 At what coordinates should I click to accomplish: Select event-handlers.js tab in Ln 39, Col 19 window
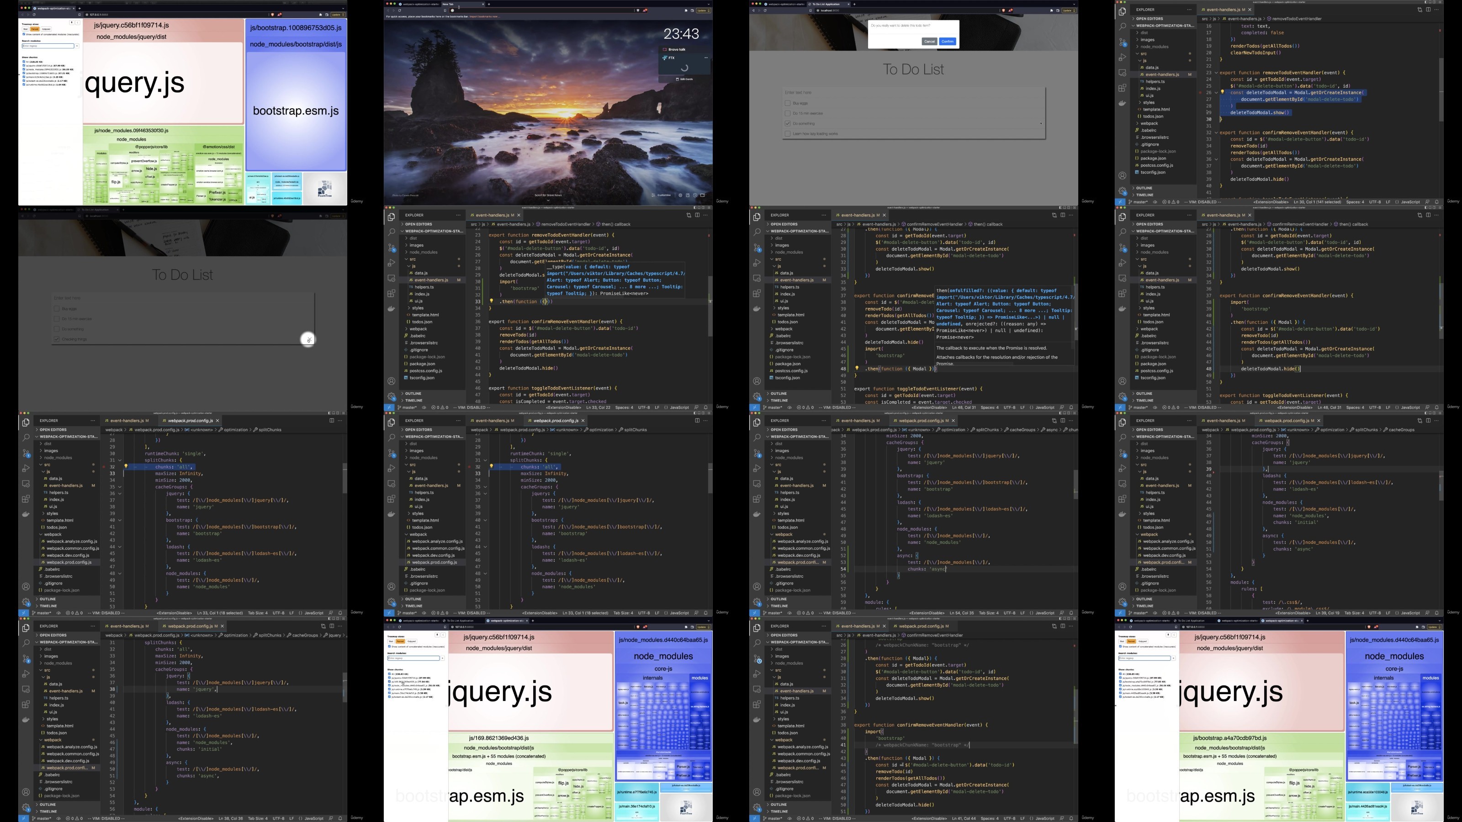coord(1225,420)
